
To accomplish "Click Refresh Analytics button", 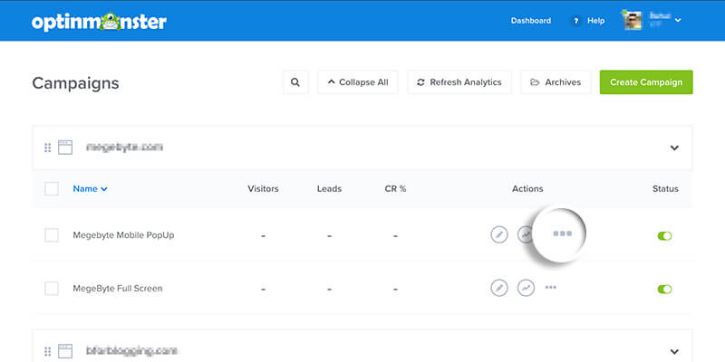I will pyautogui.click(x=459, y=82).
